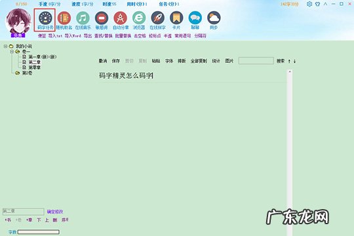Screen dimensions: 354x236
Task: Choose 导入txt from the purple menu
Action: [x=55, y=36]
